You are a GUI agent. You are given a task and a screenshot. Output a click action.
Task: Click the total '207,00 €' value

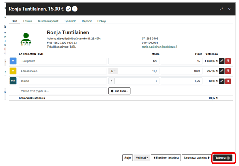coord(212,71)
